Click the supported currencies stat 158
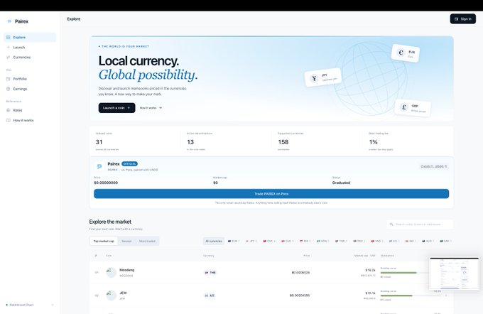 (x=283, y=142)
